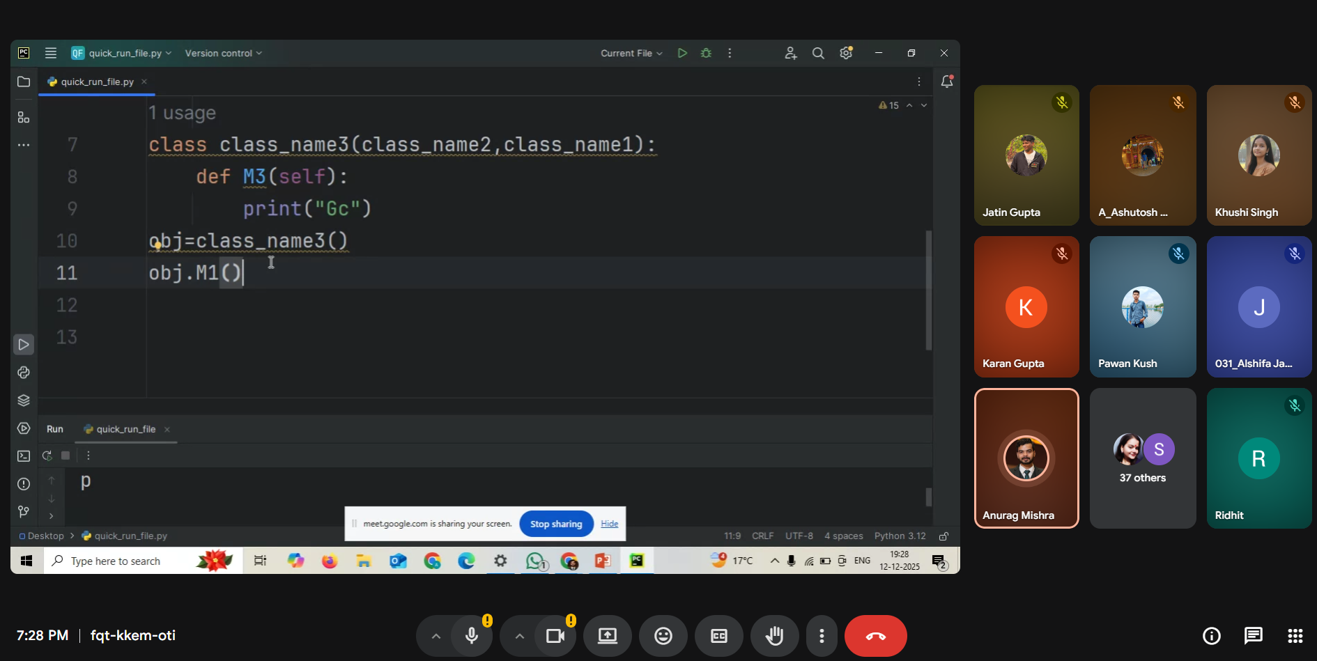Mute the microphone in Google Meet
This screenshot has height=661, width=1317.
coord(472,635)
